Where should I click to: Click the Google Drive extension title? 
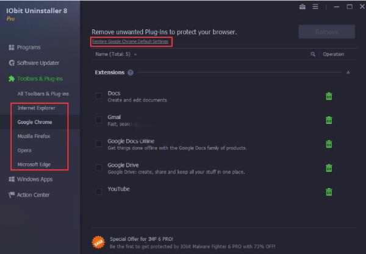(123, 165)
